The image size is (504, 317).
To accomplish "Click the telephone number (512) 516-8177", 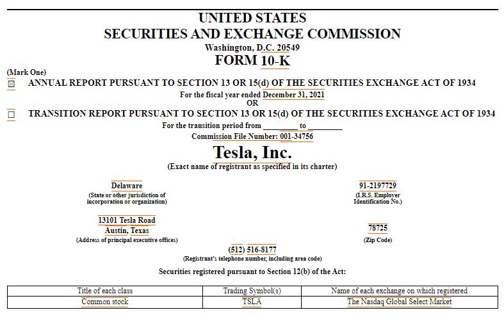I will pos(252,249).
